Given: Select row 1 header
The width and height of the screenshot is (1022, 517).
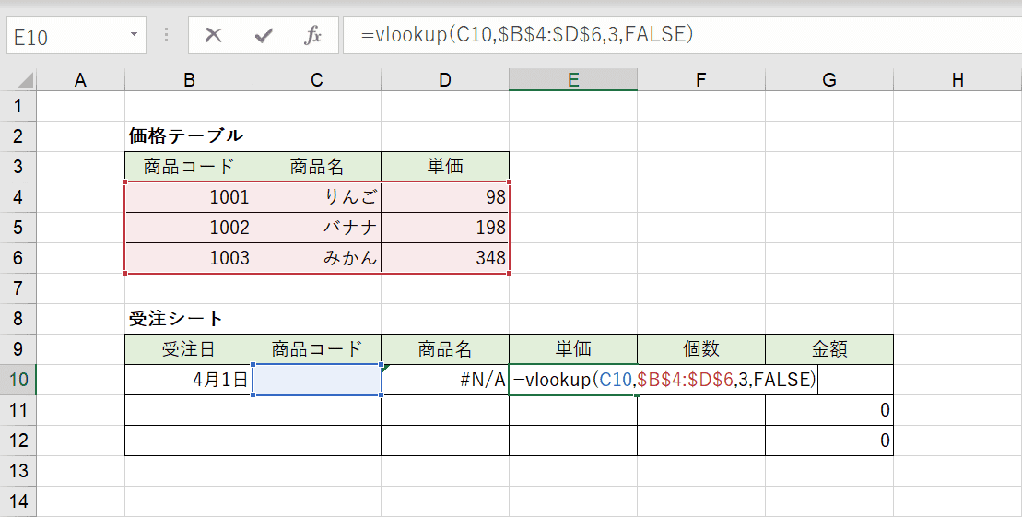Looking at the screenshot, I should click(x=18, y=106).
